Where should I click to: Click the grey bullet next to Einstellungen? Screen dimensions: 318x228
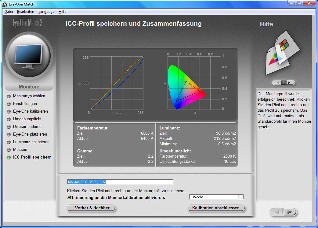coord(9,104)
